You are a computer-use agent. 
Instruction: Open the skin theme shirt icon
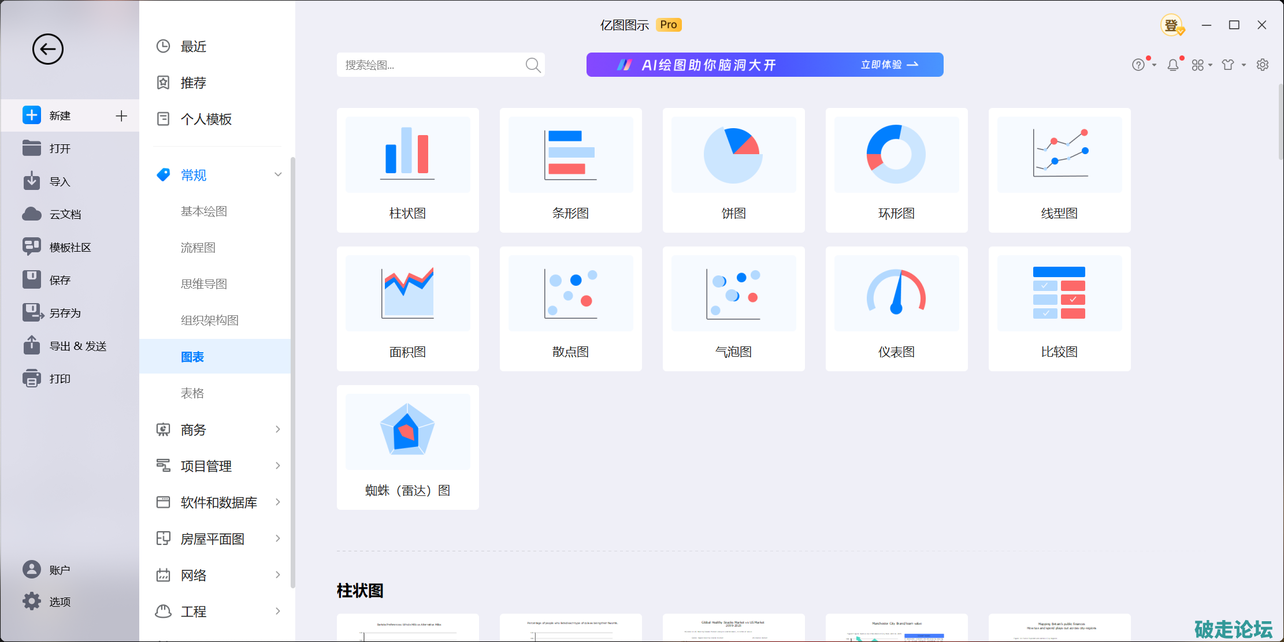point(1227,65)
